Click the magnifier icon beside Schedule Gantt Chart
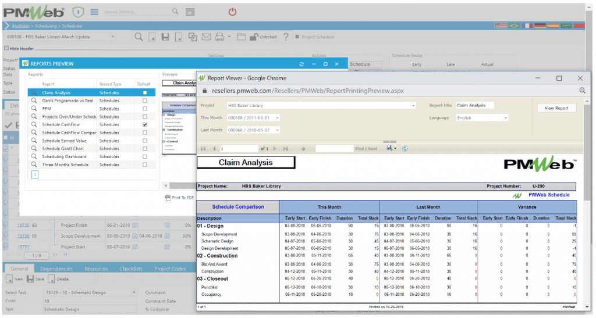Viewport: 596px width, 318px height. (x=34, y=148)
